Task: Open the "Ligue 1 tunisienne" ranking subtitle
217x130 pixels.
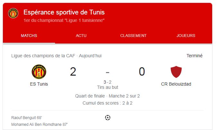Action: point(64,20)
